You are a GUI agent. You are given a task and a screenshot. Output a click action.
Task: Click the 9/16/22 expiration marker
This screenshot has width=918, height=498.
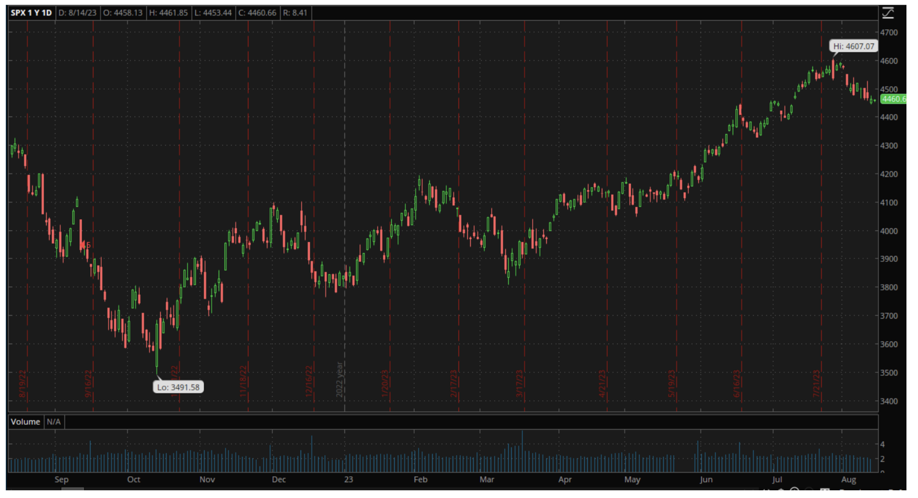point(88,384)
